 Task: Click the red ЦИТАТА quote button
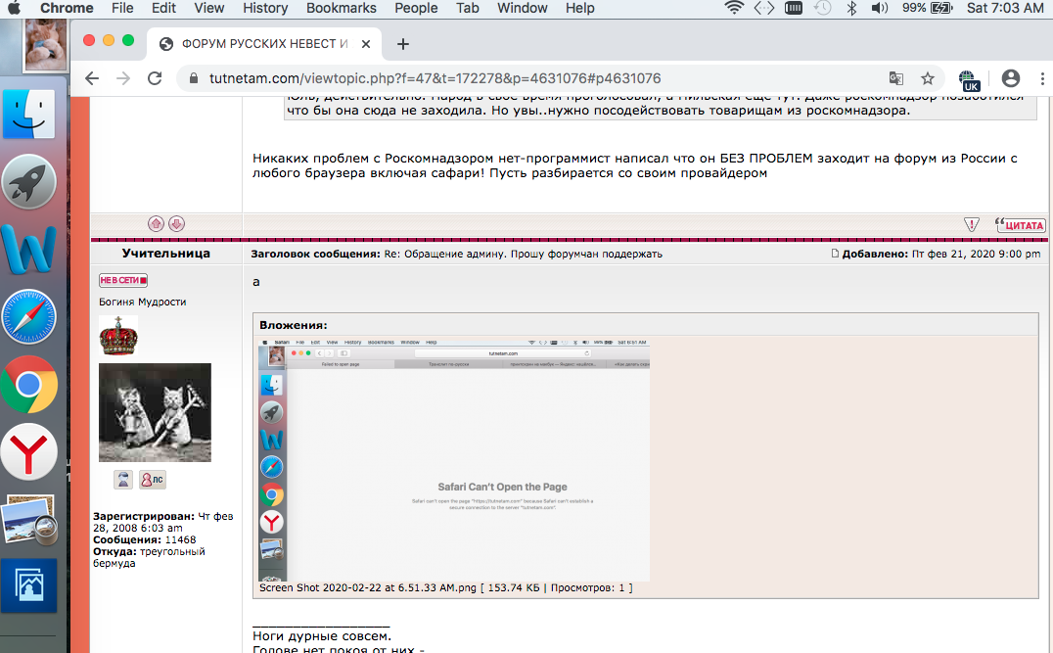1021,224
